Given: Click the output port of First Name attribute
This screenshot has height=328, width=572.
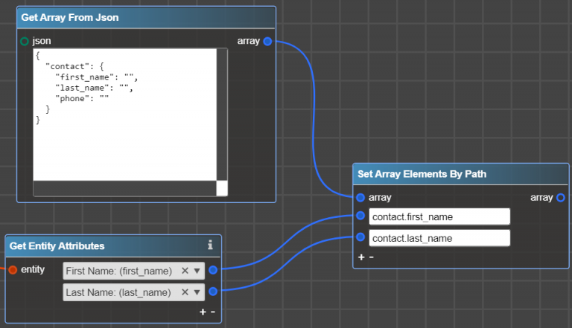Looking at the screenshot, I should click(x=213, y=270).
